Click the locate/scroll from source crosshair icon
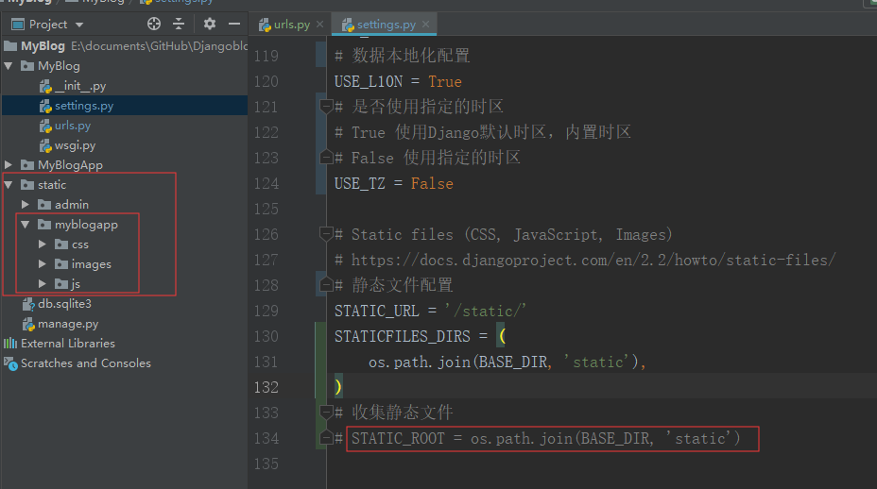 (154, 24)
